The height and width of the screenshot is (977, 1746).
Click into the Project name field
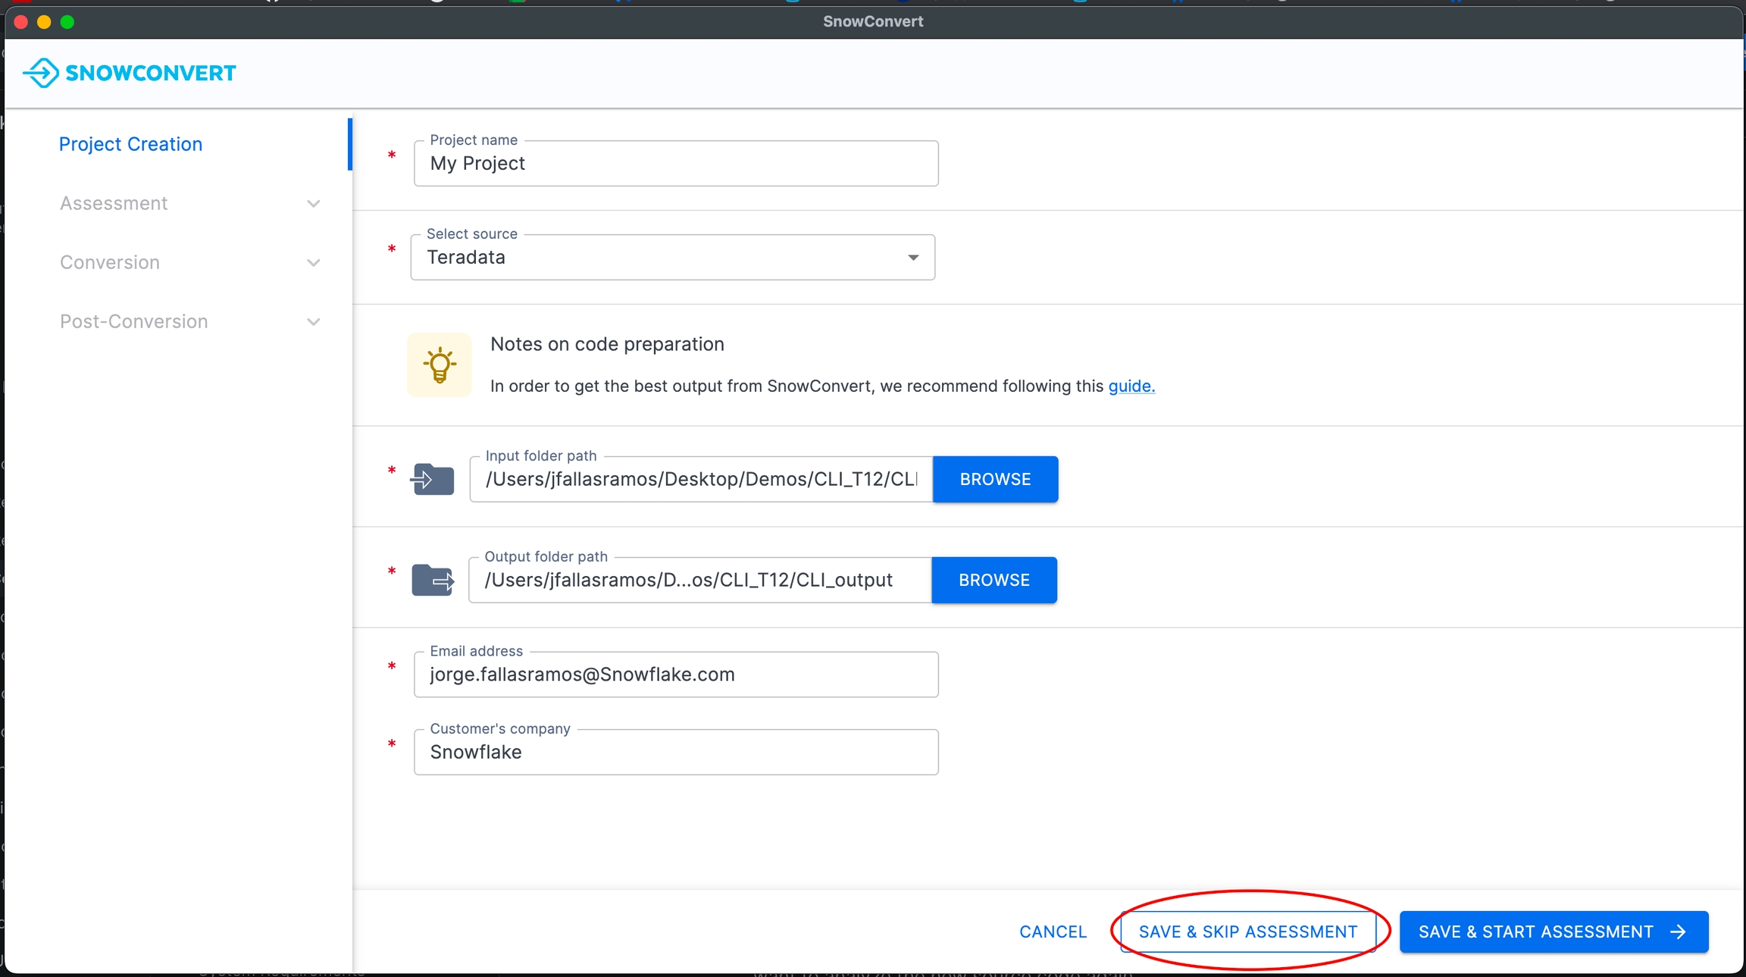pos(675,164)
